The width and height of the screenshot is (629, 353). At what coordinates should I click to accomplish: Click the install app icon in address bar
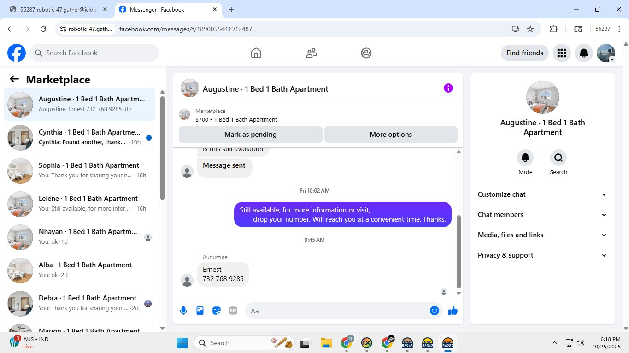tap(516, 29)
